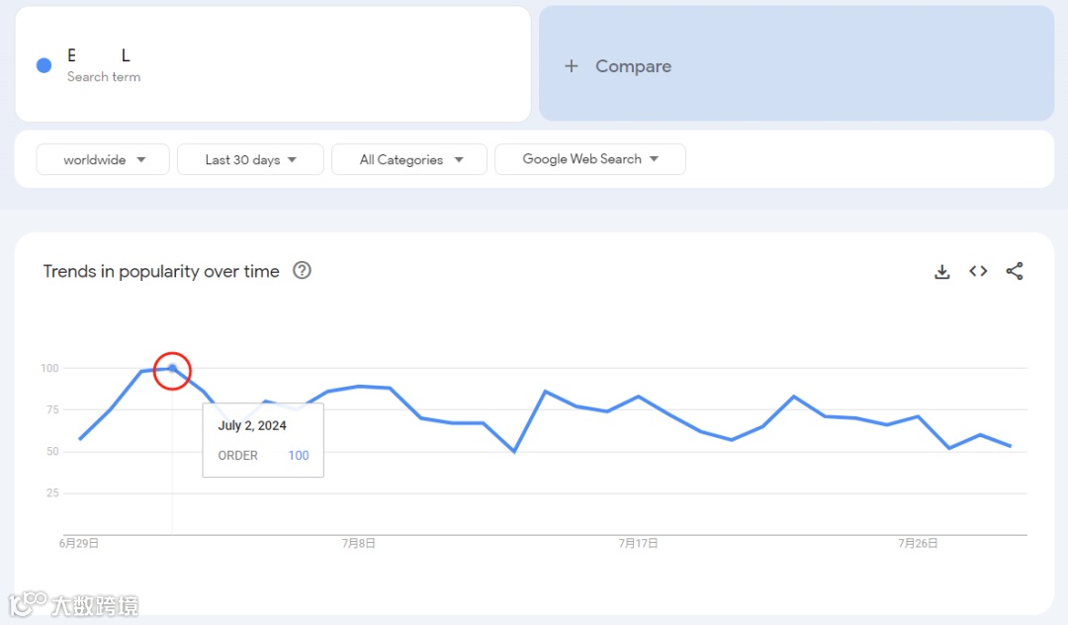Open the help question mark icon
The image size is (1068, 625).
coord(303,271)
